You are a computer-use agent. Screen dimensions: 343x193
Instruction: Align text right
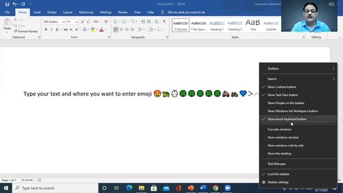point(126,29)
